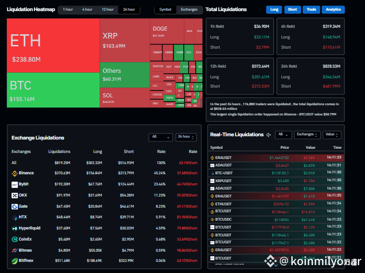Click the HTX 81.96%Short rate

coord(187,217)
